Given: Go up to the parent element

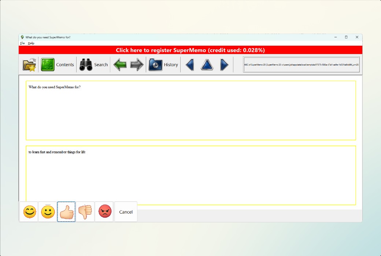Looking at the screenshot, I should [207, 64].
